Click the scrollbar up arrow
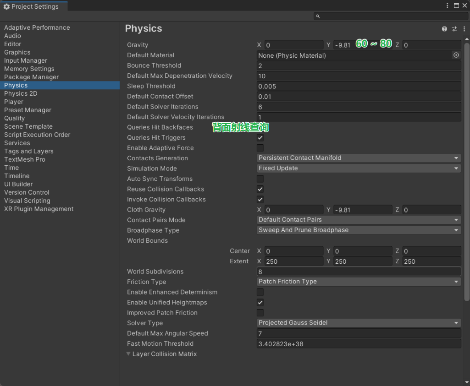This screenshot has width=470, height=386. coord(467,40)
